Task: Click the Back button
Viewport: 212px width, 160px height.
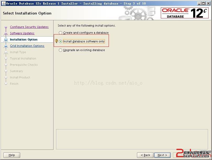Action: [145, 155]
